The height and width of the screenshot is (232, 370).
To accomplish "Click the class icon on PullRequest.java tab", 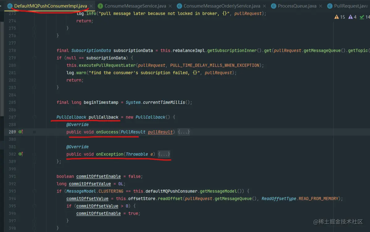I will click(x=330, y=6).
